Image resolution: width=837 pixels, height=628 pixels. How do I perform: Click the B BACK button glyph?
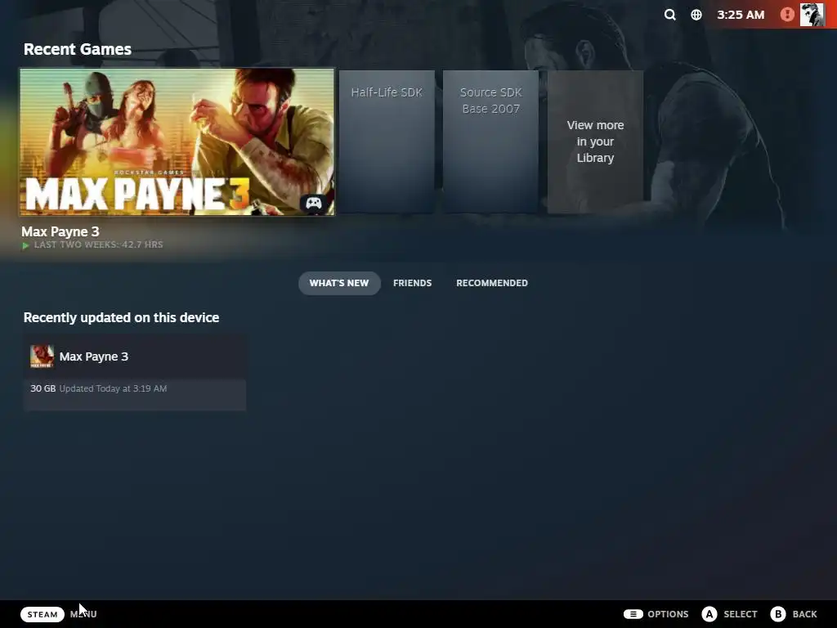coord(778,614)
